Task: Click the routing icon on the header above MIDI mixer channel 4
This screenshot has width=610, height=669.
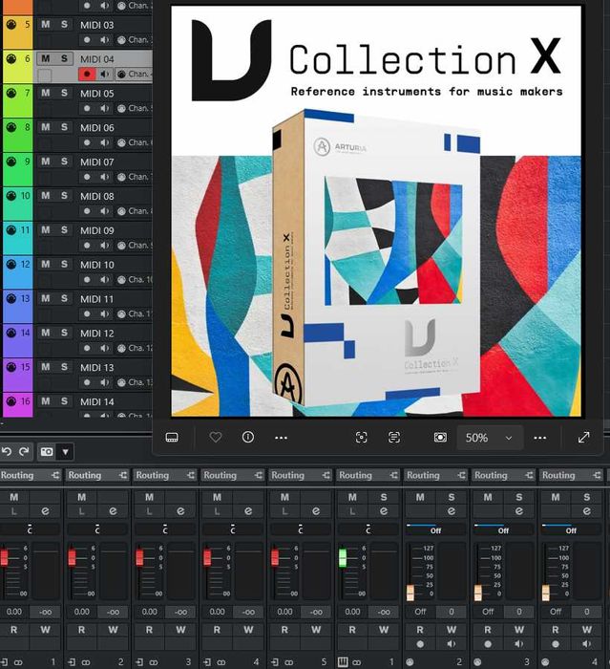Action: click(597, 475)
